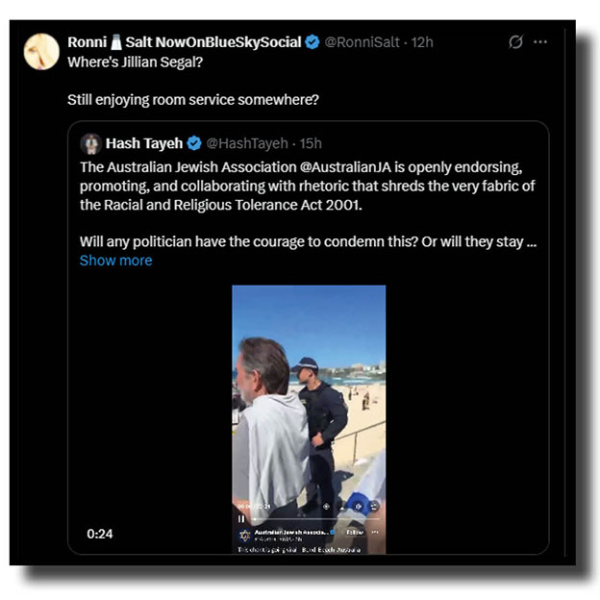600x600 pixels.
Task: Open the @HashTayeh handle link
Action: [x=246, y=143]
